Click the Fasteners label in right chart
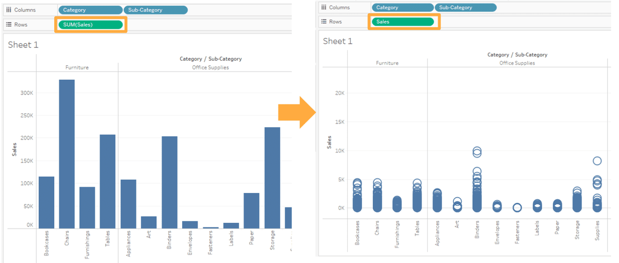The image size is (619, 263). [x=517, y=233]
